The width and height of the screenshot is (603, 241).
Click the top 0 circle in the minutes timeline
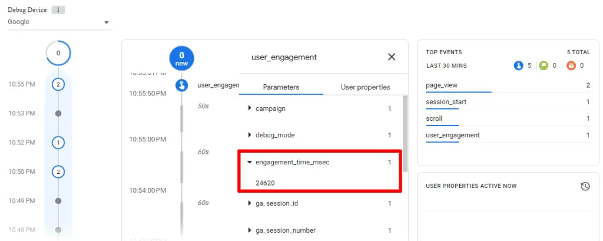[58, 53]
